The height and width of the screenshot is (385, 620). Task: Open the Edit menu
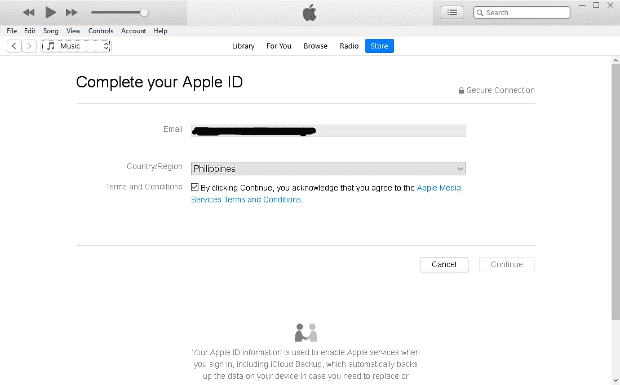30,31
